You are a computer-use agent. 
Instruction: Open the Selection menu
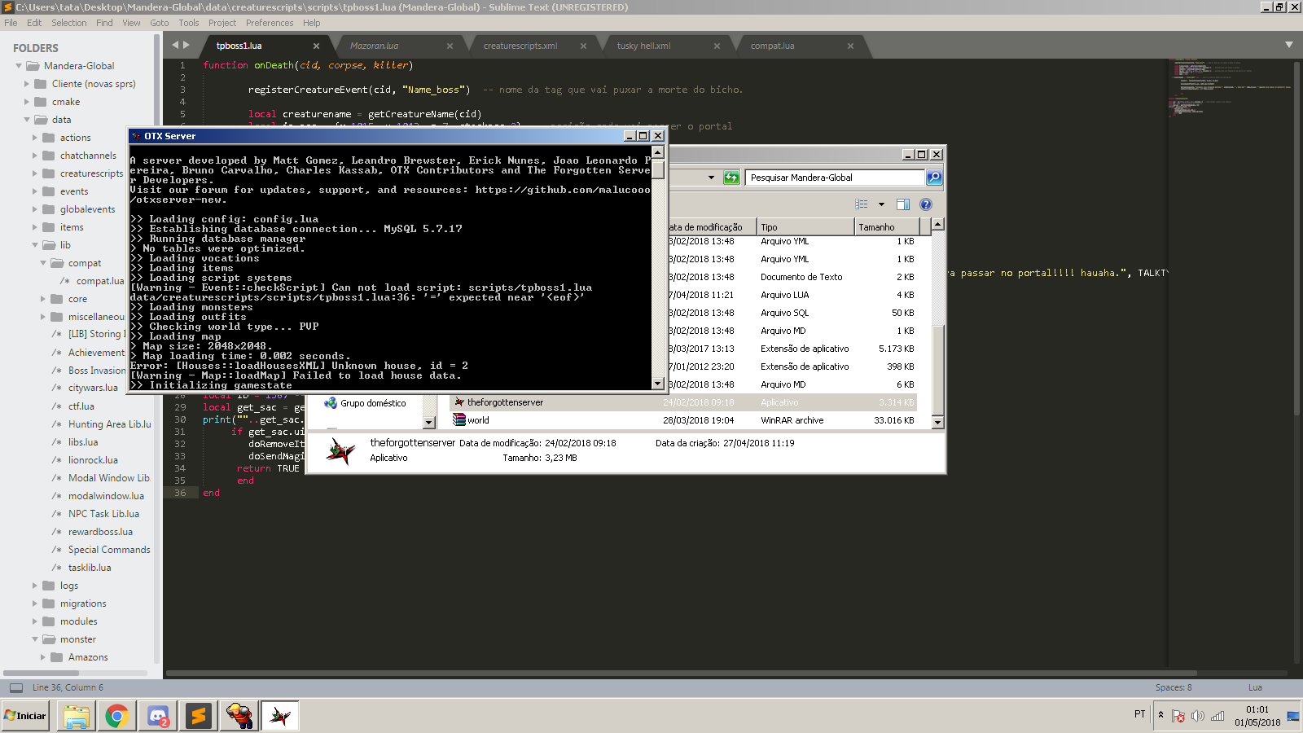point(69,23)
